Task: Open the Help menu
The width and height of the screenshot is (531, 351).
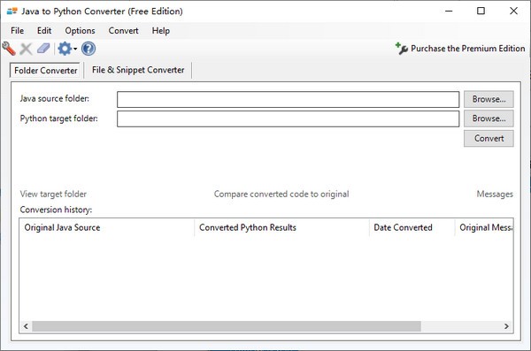Action: [161, 31]
